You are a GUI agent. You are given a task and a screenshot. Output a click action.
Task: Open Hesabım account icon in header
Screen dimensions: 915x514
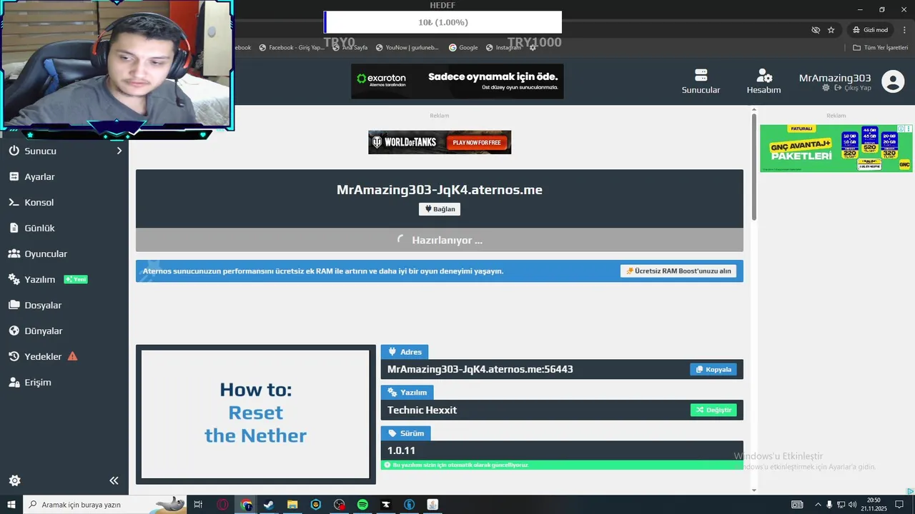(764, 75)
